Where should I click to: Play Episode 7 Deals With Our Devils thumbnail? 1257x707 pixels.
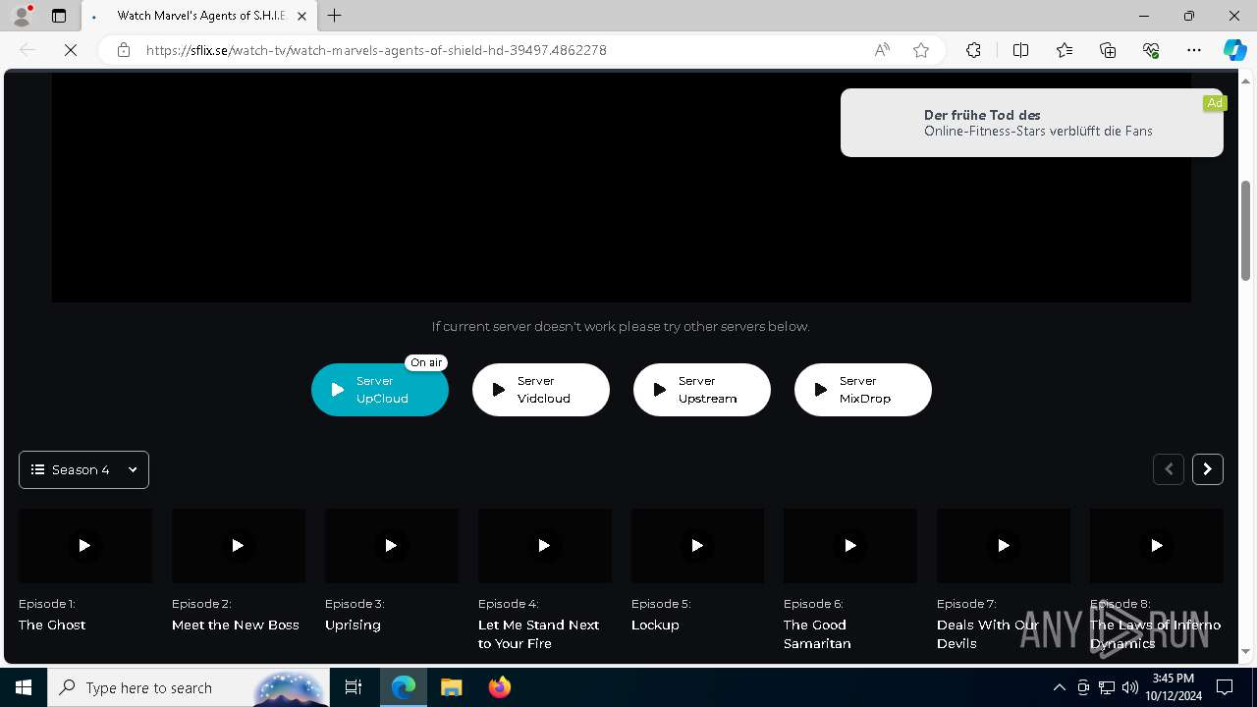pos(1004,545)
